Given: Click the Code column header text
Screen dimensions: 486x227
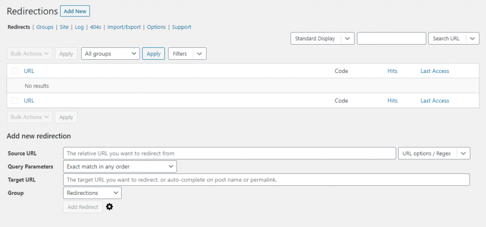Looking at the screenshot, I should (341, 71).
